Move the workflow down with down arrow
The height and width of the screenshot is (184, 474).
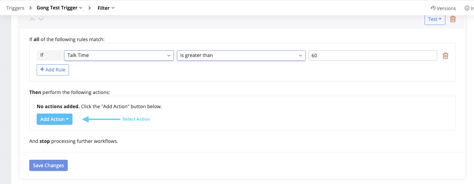(41, 19)
